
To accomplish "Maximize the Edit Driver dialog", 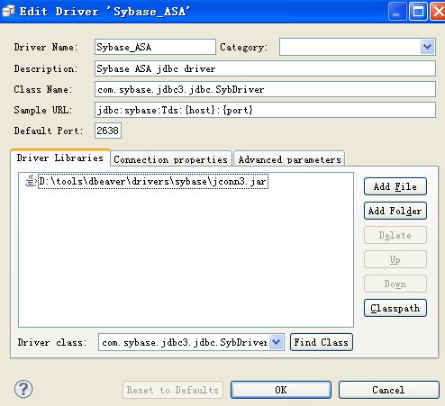I will click(x=418, y=12).
